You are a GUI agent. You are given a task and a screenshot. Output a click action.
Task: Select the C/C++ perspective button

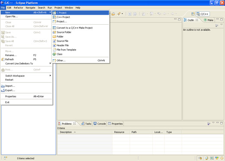(x=202, y=14)
